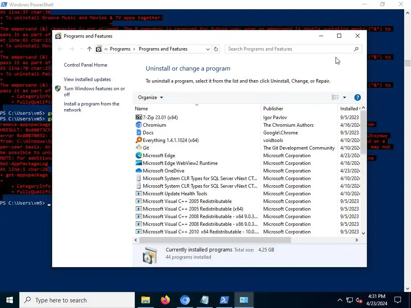
Task: Click PowerShell window scroll up arrow
Action: (407, 12)
